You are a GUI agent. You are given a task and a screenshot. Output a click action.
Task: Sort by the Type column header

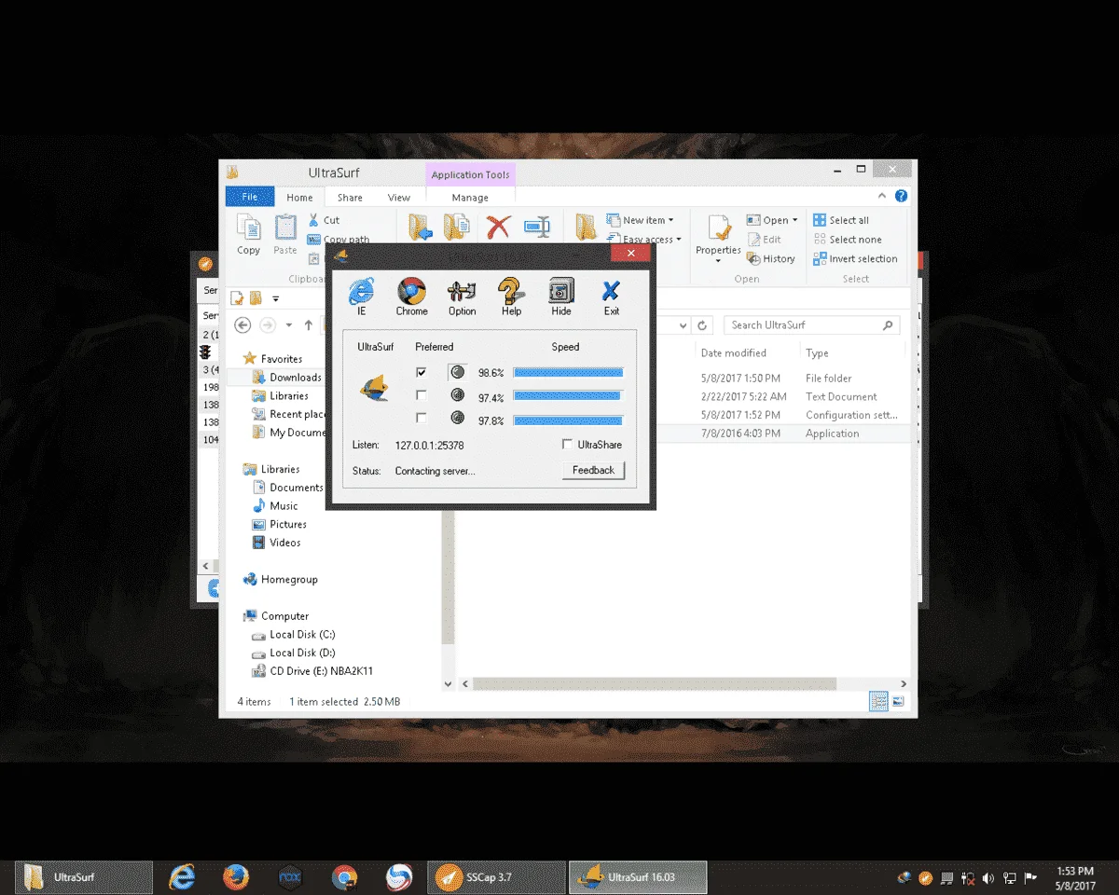click(x=817, y=353)
